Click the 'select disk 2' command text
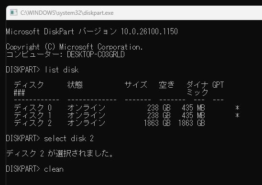Screen dimensions: 262x185 coord(69,138)
